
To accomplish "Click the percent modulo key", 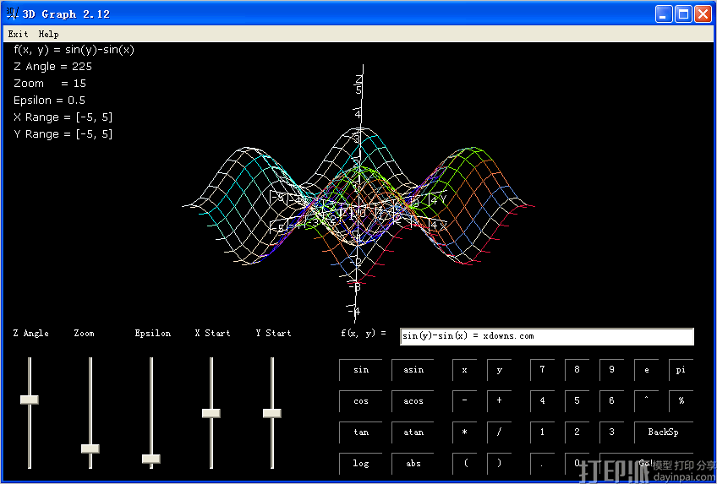I will [x=681, y=401].
